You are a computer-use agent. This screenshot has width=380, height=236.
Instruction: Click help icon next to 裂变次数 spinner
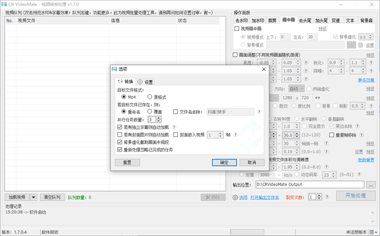click(x=327, y=197)
